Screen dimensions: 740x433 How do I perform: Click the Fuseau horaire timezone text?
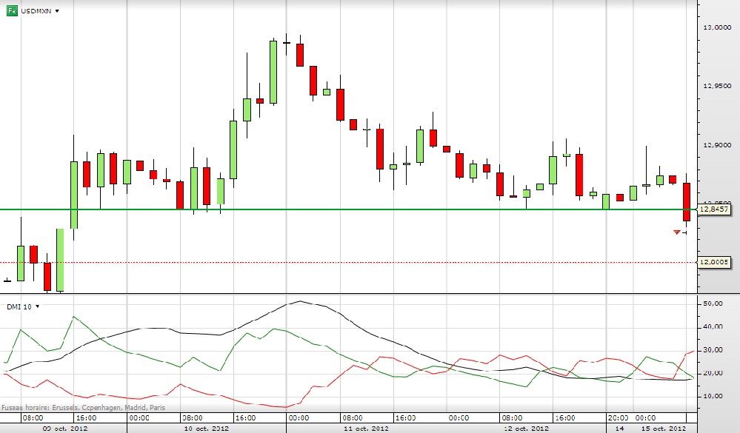click(x=83, y=407)
